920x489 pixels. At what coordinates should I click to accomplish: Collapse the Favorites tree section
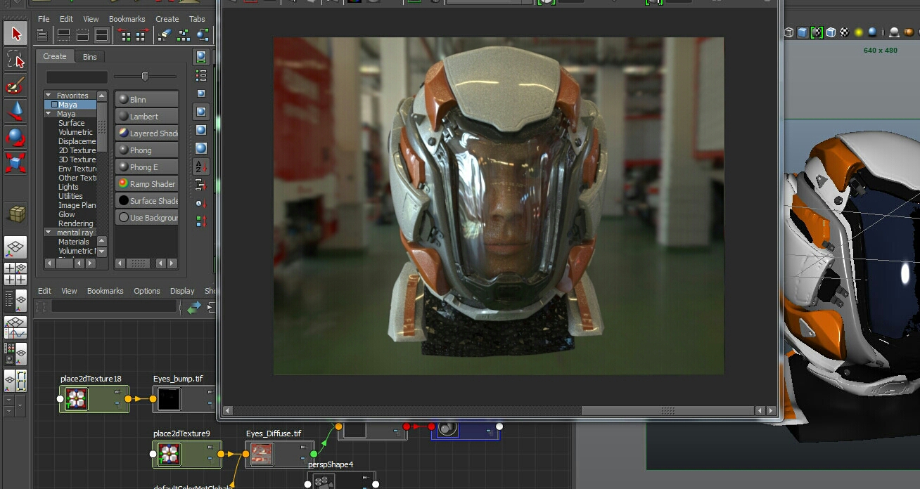49,96
